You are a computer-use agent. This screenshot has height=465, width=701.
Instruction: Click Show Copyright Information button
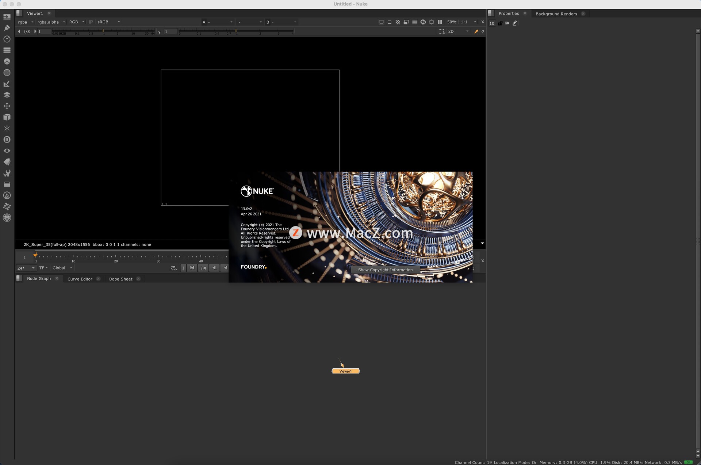[385, 270]
